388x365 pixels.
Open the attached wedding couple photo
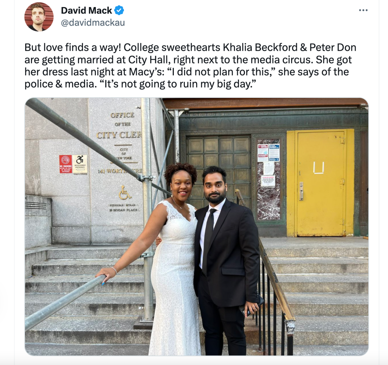(x=196, y=227)
